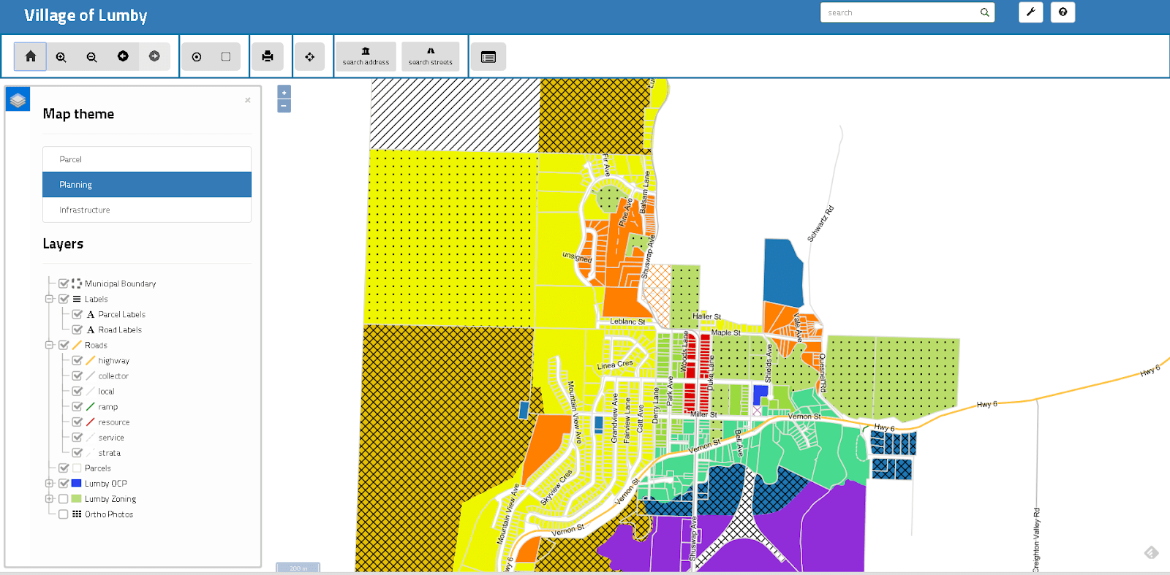The height and width of the screenshot is (575, 1170).
Task: Select the Parcel map theme
Action: (147, 159)
